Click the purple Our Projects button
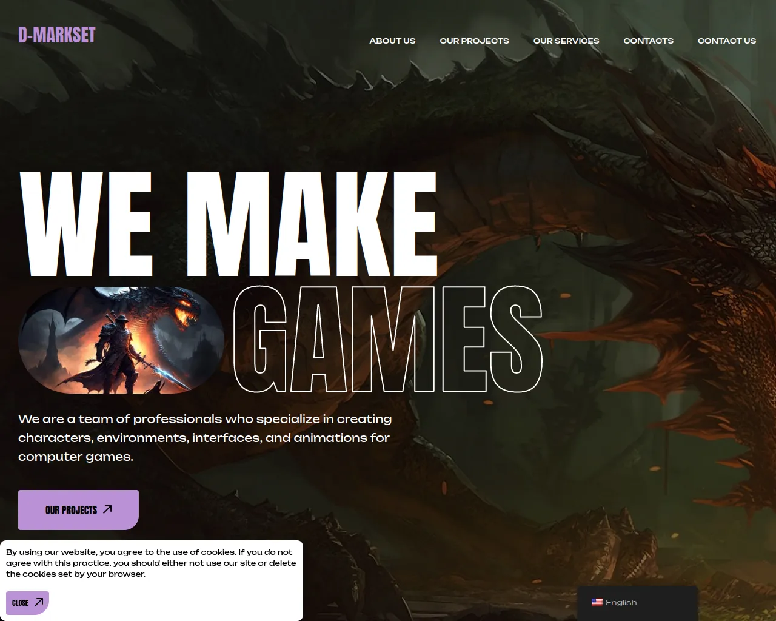Screen dimensions: 776x621 click(x=78, y=510)
